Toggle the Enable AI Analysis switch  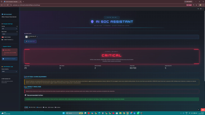point(3,37)
